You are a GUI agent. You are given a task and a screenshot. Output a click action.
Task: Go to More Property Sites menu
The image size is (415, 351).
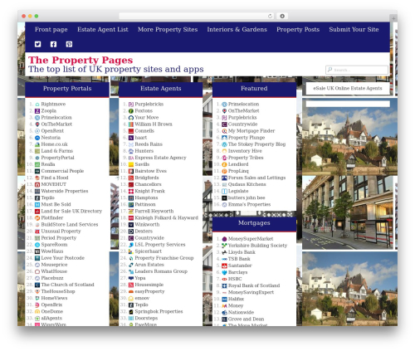click(168, 30)
